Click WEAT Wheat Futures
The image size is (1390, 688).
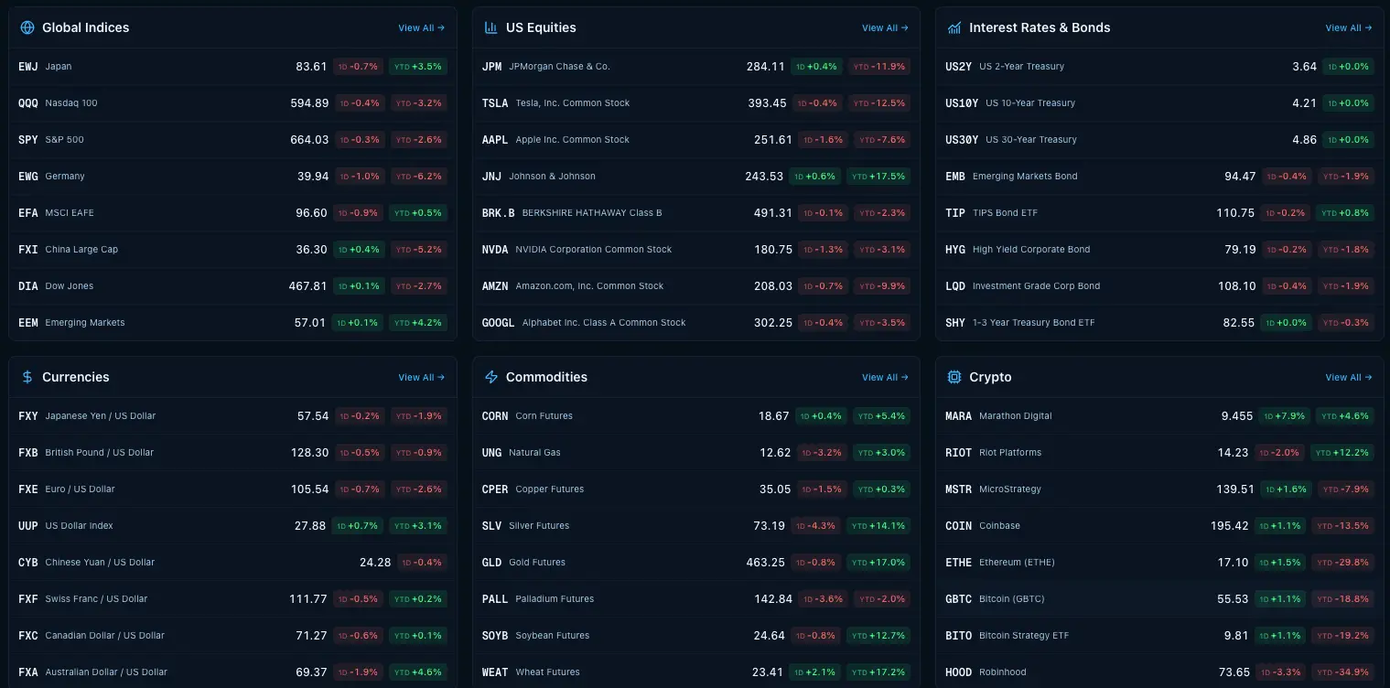pyautogui.click(x=696, y=672)
